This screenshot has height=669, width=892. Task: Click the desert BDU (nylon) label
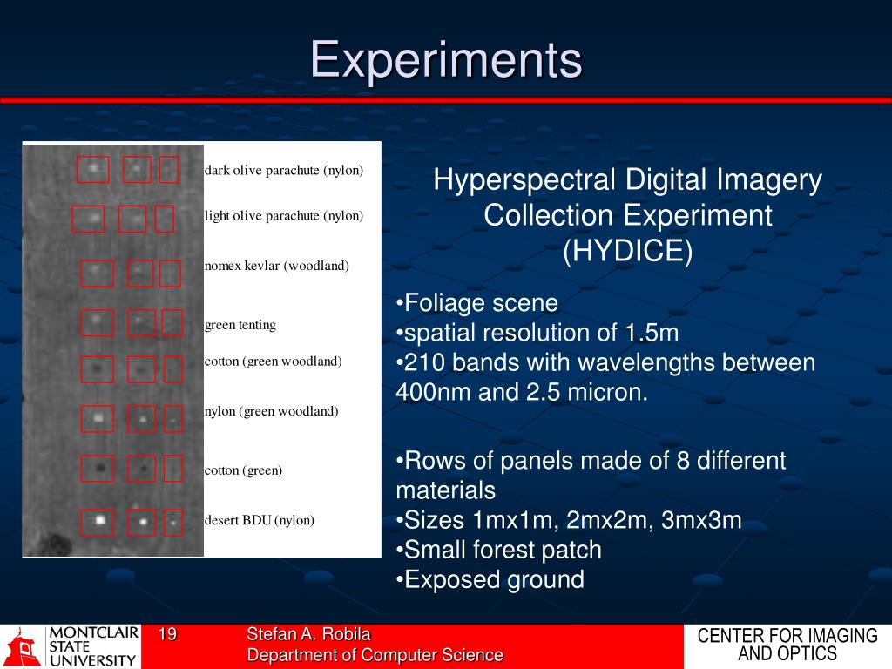pos(259,521)
